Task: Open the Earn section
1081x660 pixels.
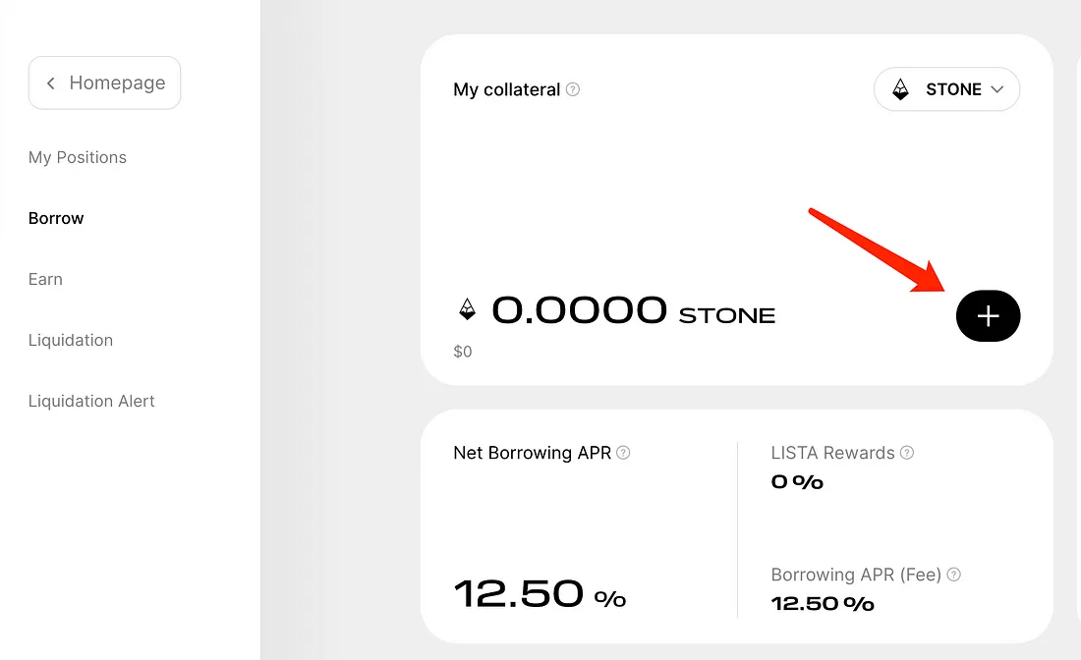Action: (x=45, y=279)
